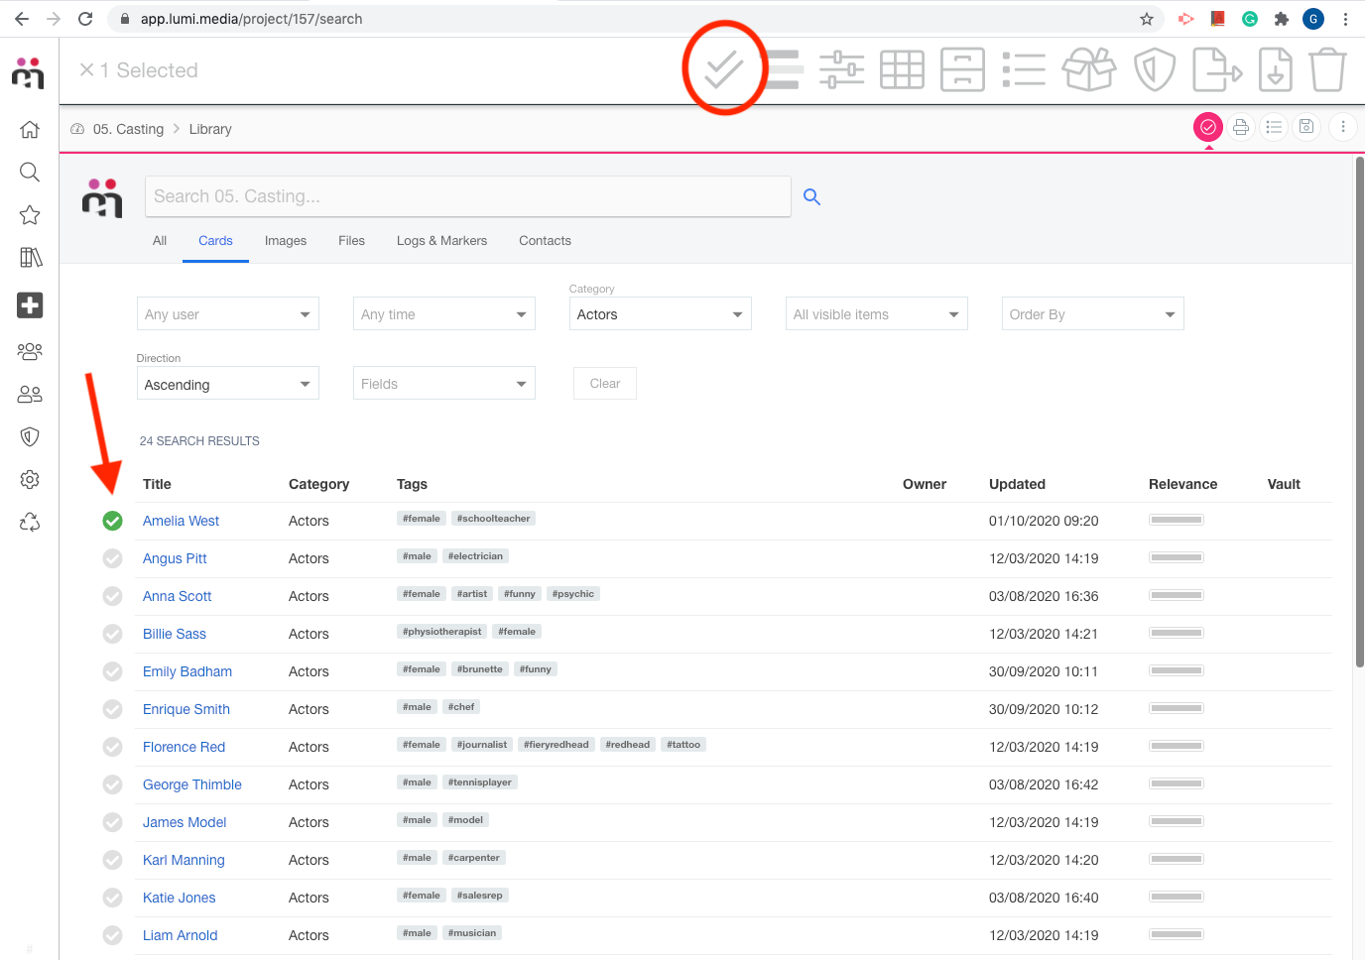
Task: Click the save icon in breadcrumb bar
Action: [x=1306, y=127]
